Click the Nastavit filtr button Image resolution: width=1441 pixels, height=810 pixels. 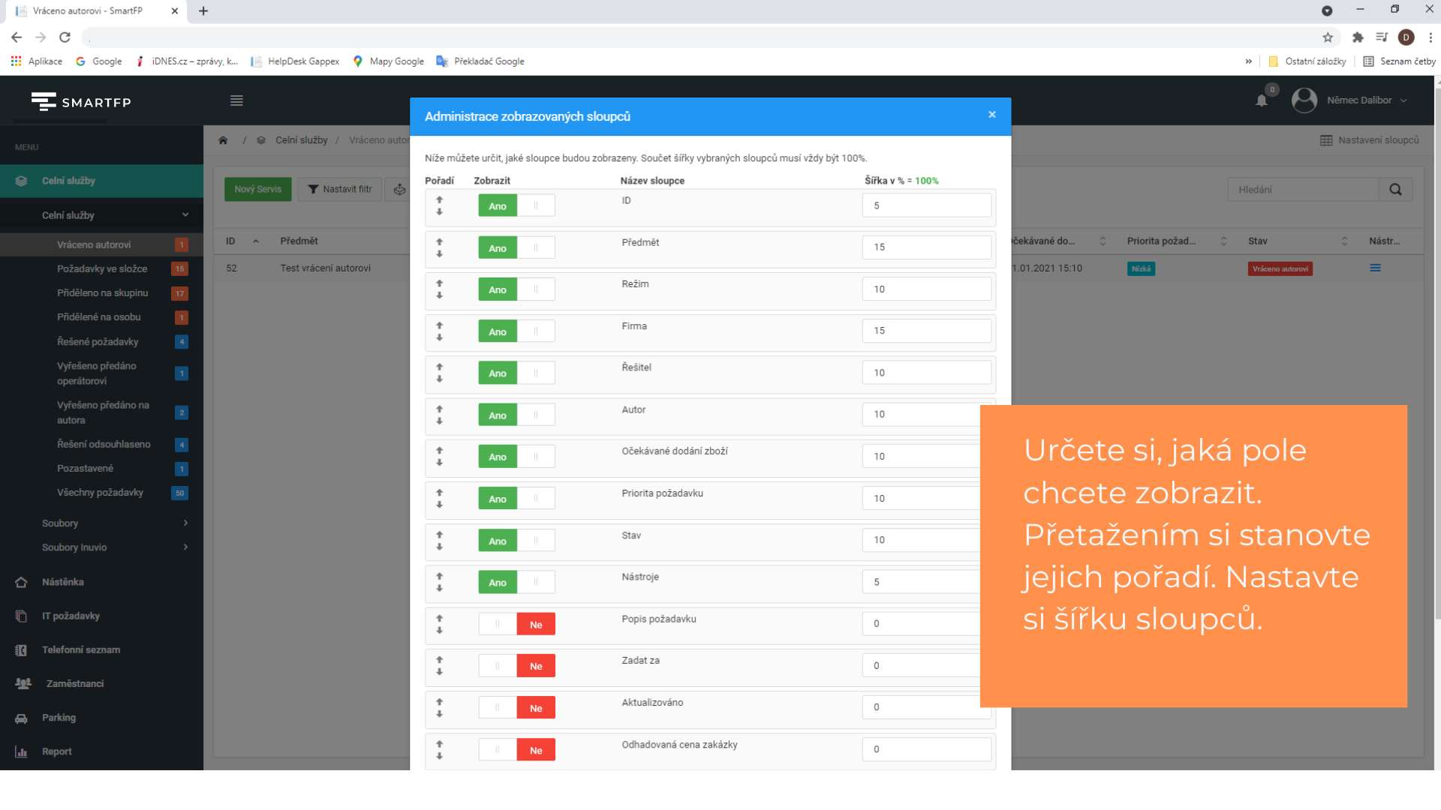pyautogui.click(x=340, y=189)
